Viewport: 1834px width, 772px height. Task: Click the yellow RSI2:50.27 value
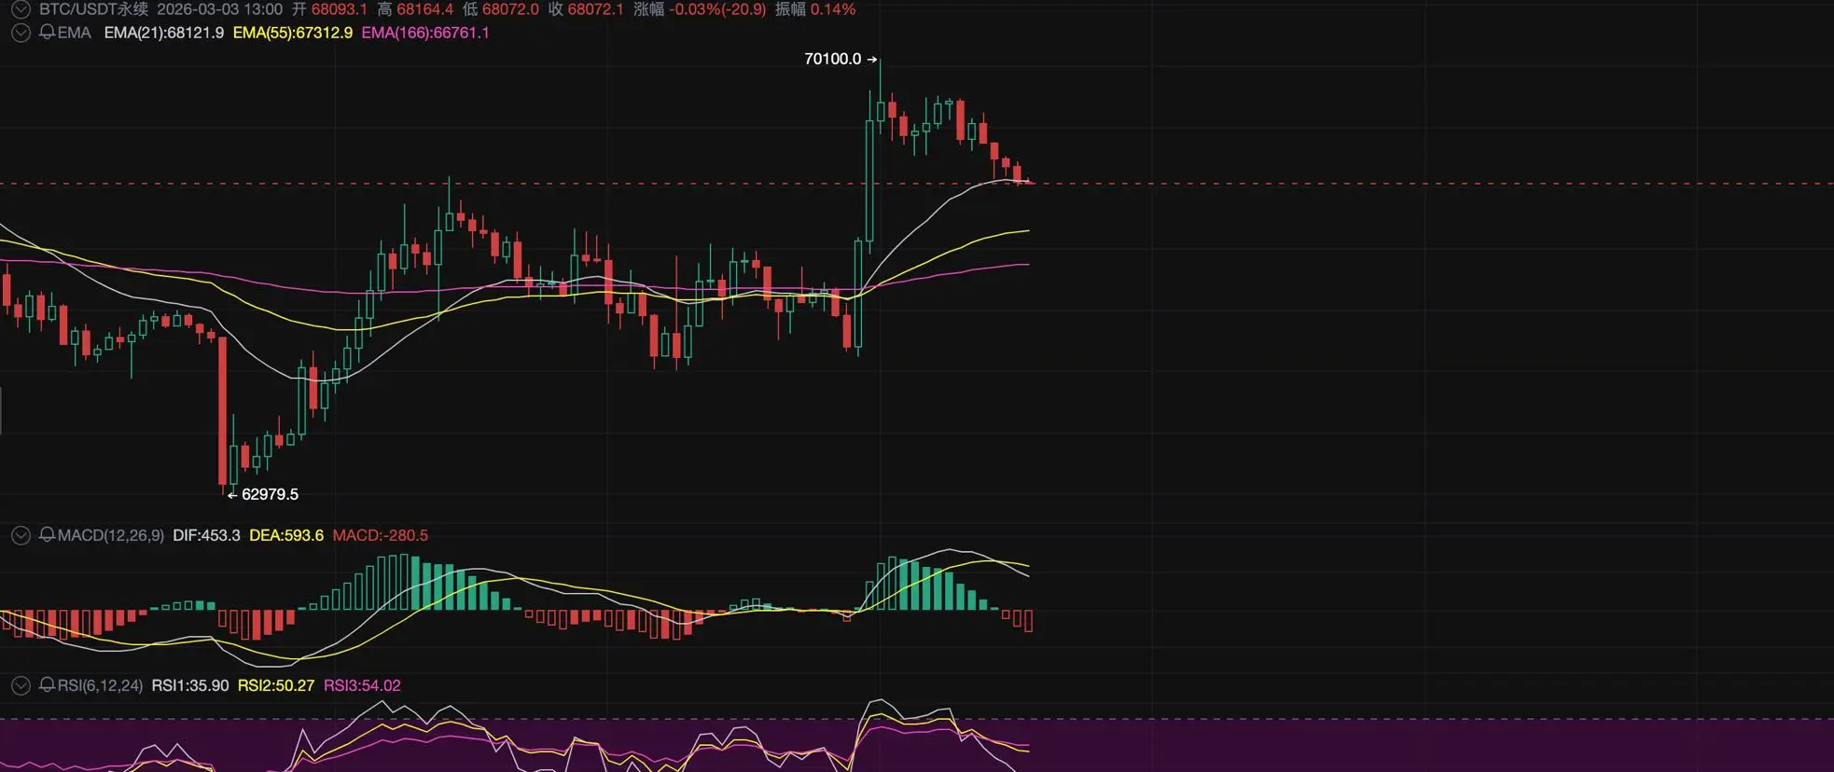pyautogui.click(x=276, y=685)
